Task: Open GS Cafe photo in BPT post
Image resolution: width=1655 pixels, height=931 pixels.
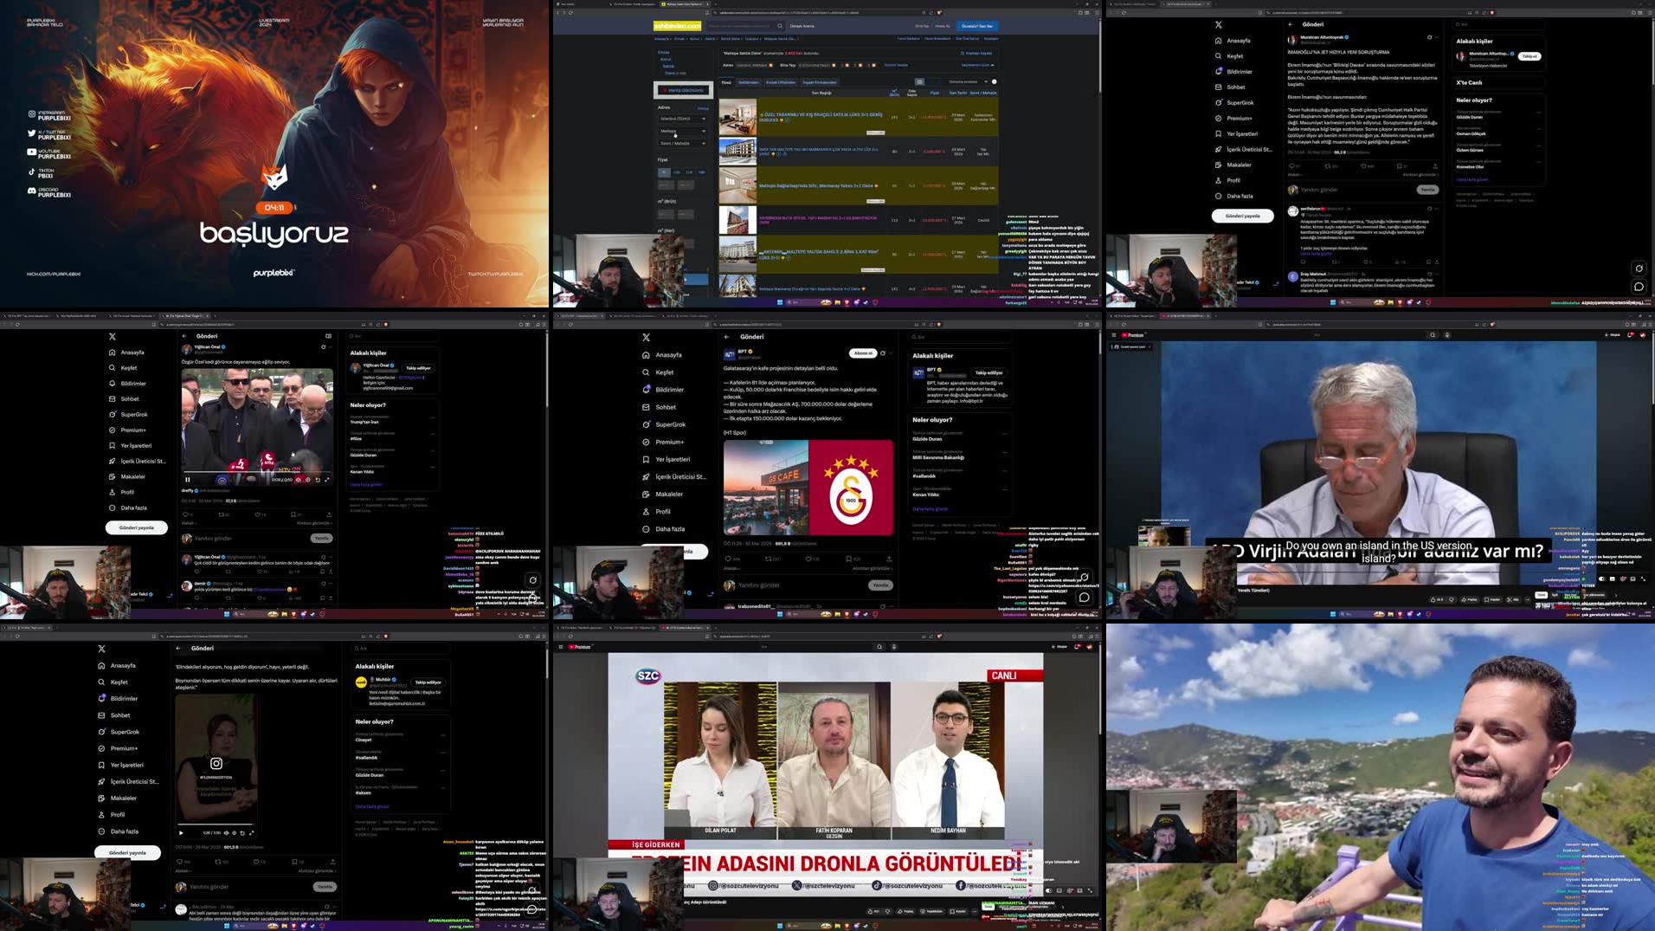Action: (765, 487)
